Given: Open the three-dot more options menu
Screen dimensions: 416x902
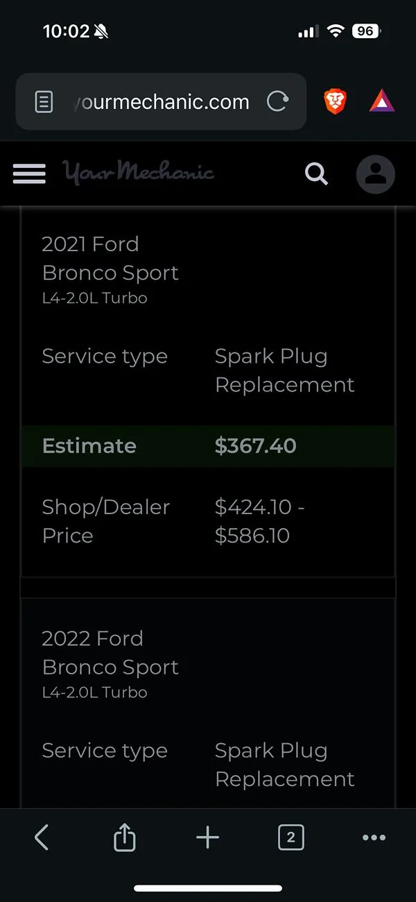Looking at the screenshot, I should [374, 837].
